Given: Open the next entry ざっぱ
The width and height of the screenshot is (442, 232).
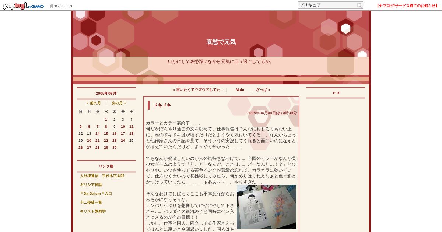Looking at the screenshot, I should click(263, 90).
